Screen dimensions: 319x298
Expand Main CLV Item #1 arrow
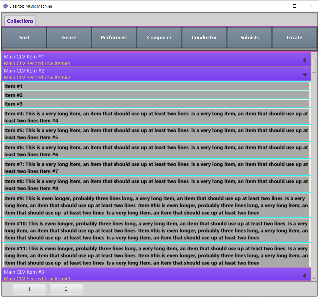tap(304, 60)
